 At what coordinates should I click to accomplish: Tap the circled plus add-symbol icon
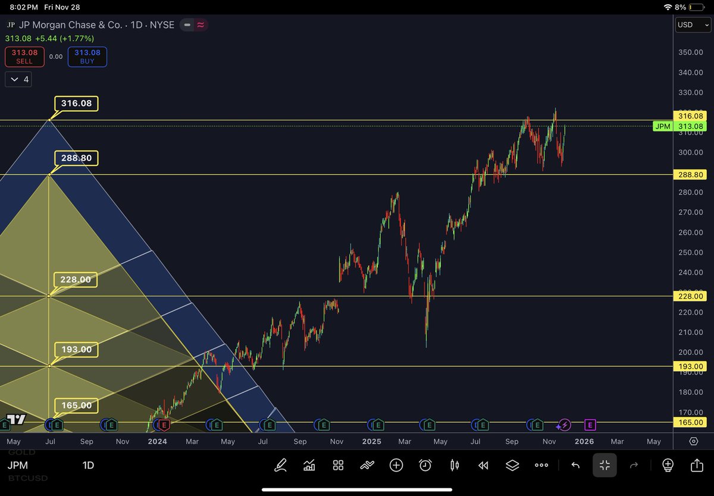396,465
